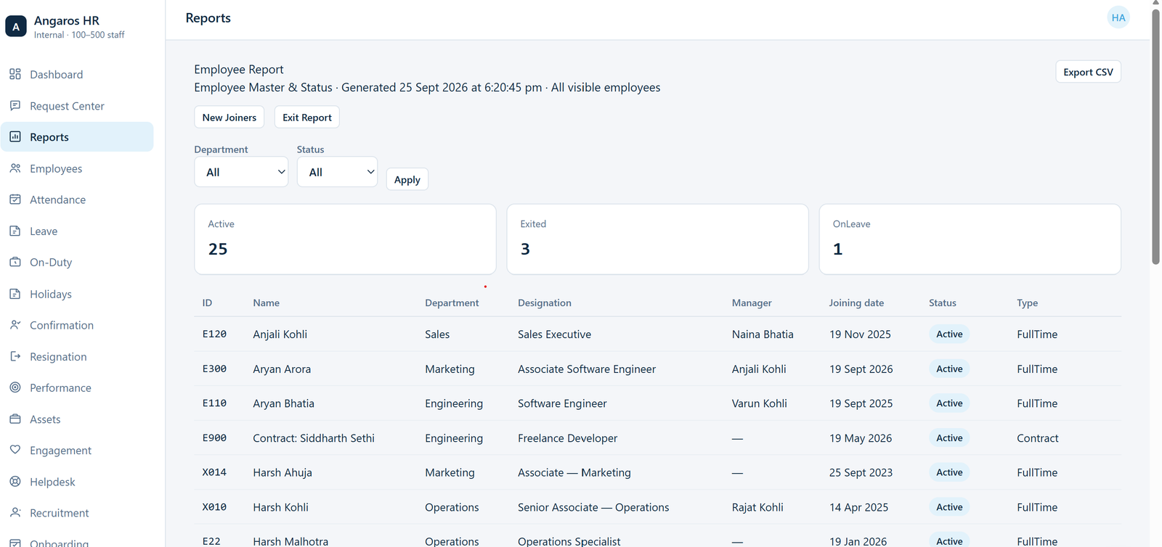1162x547 pixels.
Task: Go to Dashboard in the sidebar
Action: [77, 74]
